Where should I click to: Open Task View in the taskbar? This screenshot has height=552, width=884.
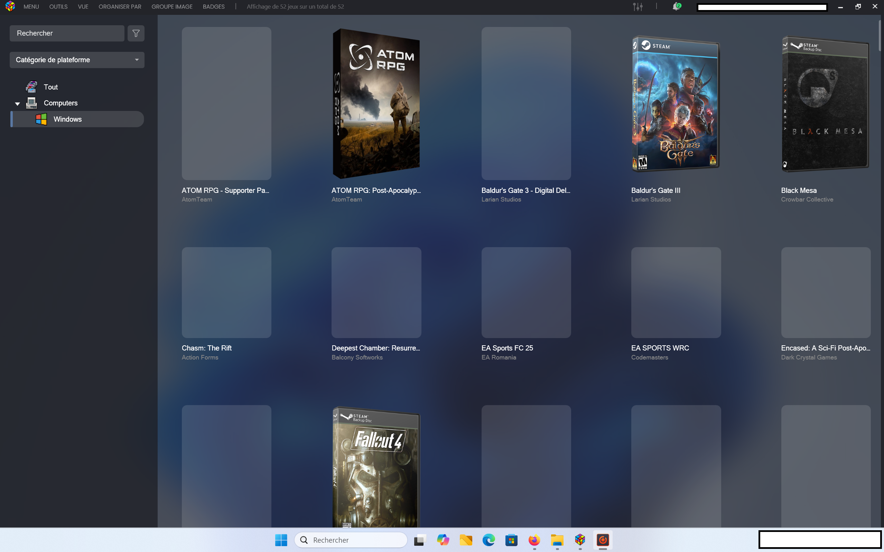pos(420,540)
